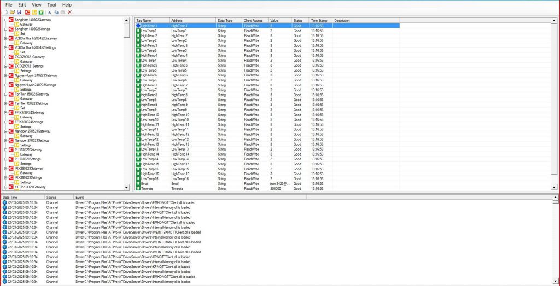Click the Paste toolbar icon
Image resolution: width=560 pixels, height=286 pixels.
click(x=63, y=12)
